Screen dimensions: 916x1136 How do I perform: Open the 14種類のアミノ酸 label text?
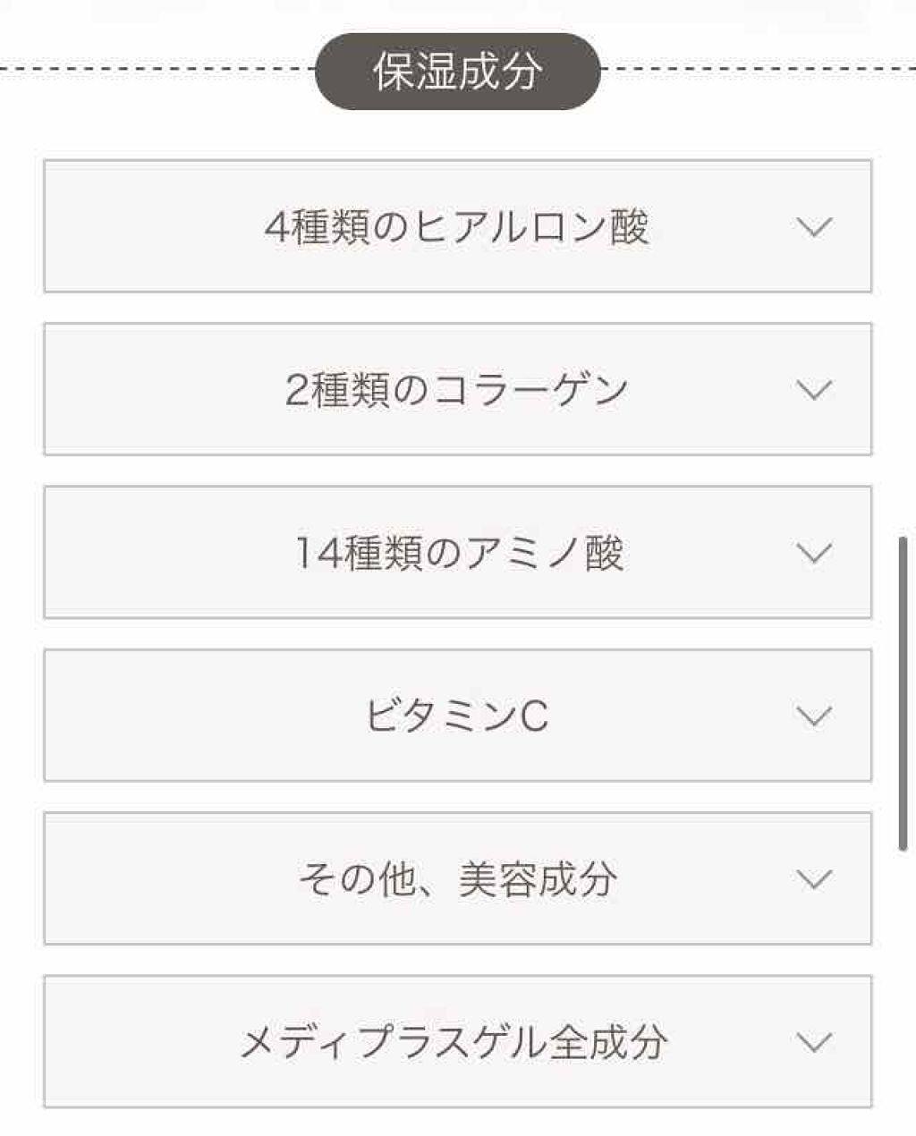point(459,553)
